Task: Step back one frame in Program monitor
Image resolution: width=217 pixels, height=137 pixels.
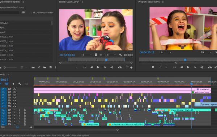Action: [x=182, y=67]
